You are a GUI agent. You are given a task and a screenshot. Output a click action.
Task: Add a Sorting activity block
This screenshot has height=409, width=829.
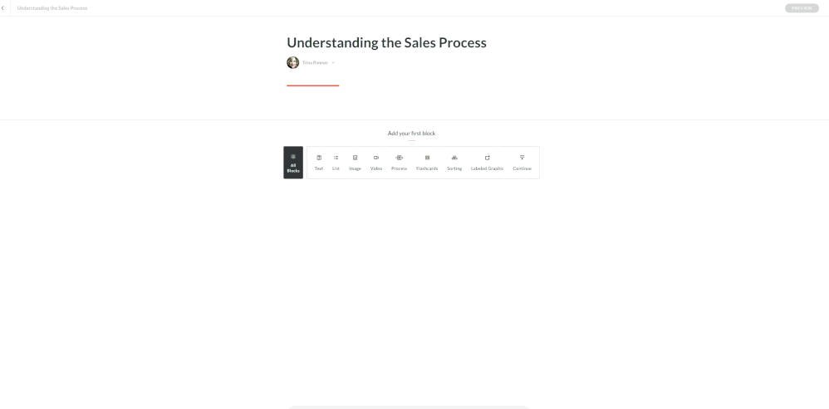454,163
